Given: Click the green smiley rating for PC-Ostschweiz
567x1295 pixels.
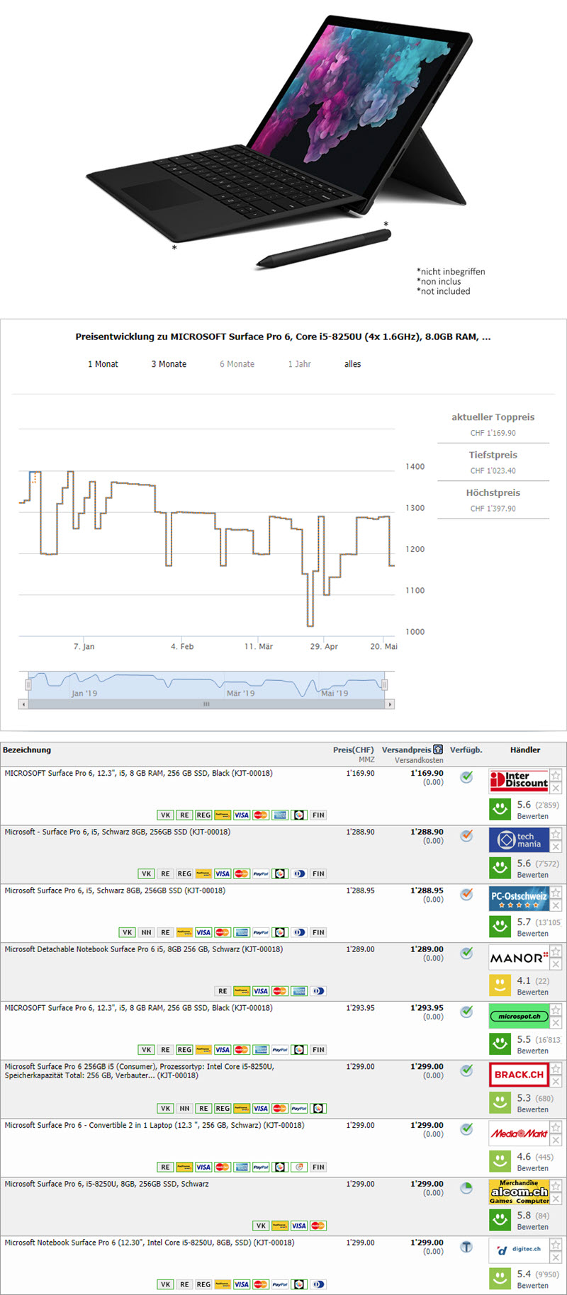Looking at the screenshot, I should (x=500, y=925).
